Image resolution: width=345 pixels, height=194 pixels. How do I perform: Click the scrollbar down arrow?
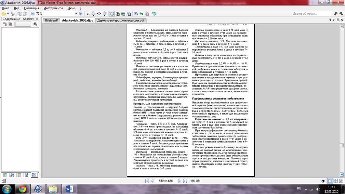coord(342,175)
